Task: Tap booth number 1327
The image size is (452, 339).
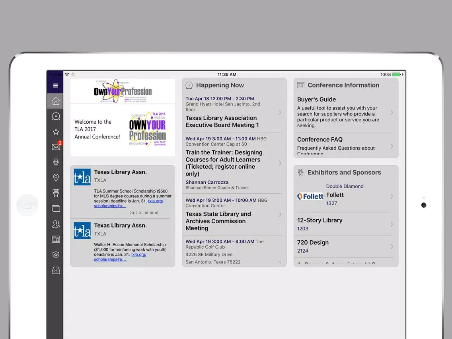Action: pyautogui.click(x=331, y=203)
